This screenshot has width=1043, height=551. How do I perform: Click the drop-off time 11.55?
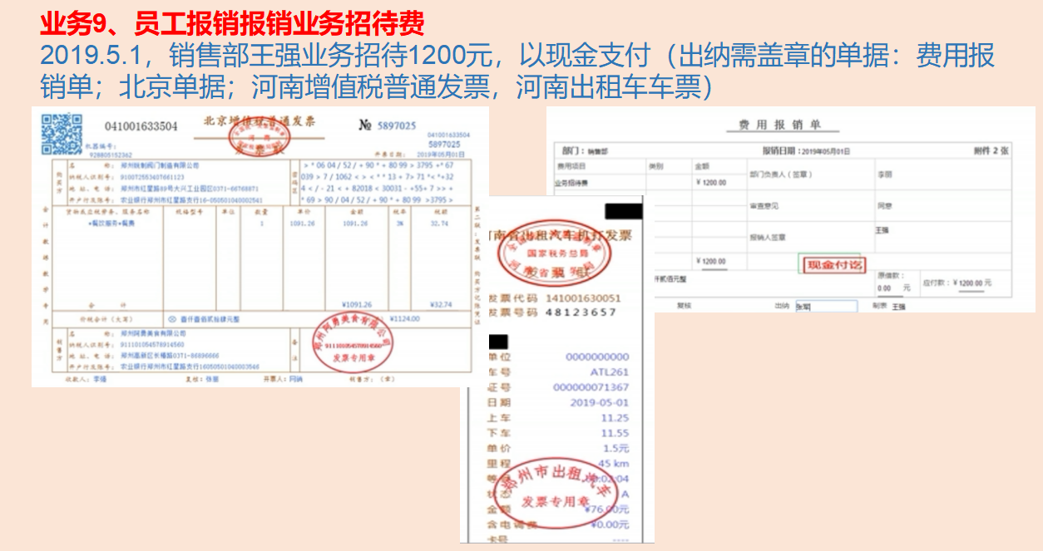point(615,433)
